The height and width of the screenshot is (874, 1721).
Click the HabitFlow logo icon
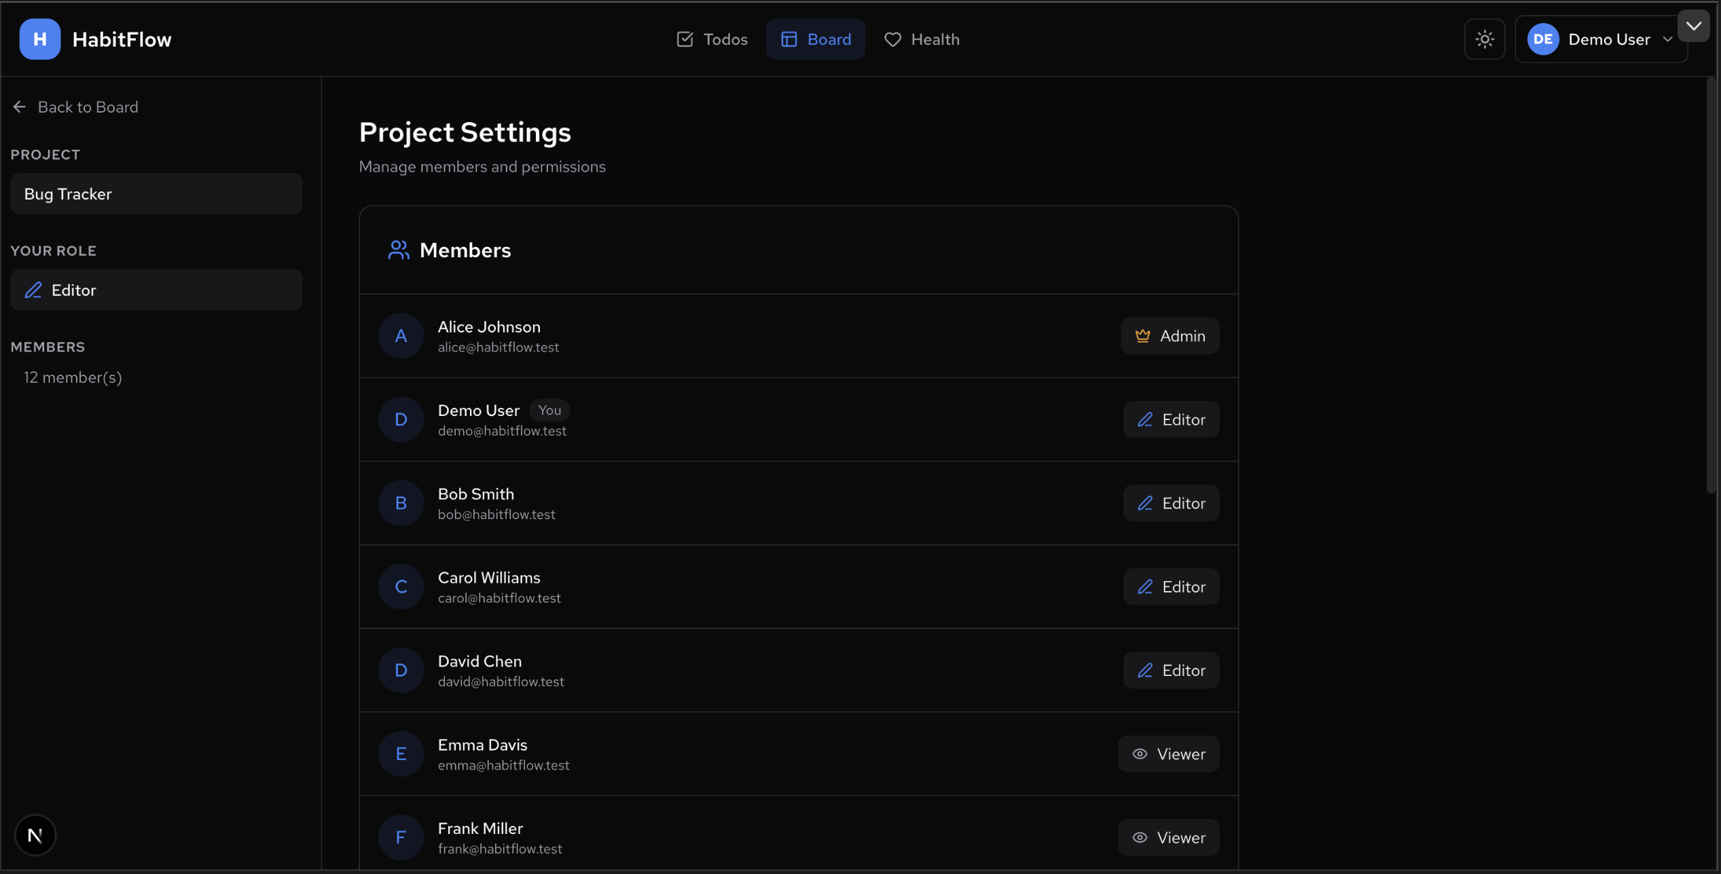[39, 39]
